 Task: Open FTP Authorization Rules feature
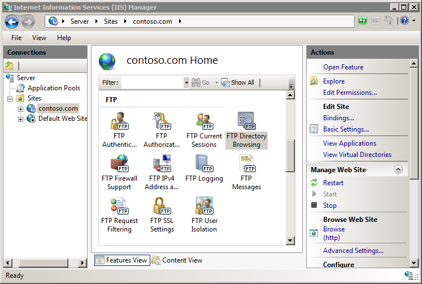pyautogui.click(x=162, y=130)
